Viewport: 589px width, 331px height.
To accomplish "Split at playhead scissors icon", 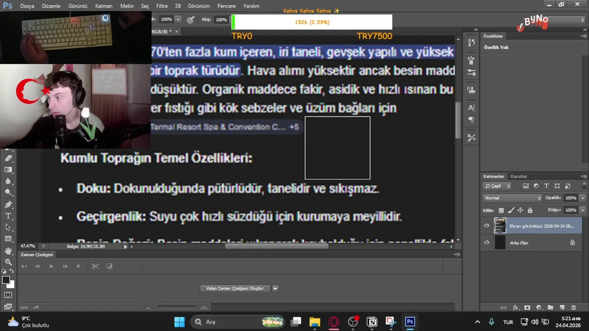I will point(95,266).
